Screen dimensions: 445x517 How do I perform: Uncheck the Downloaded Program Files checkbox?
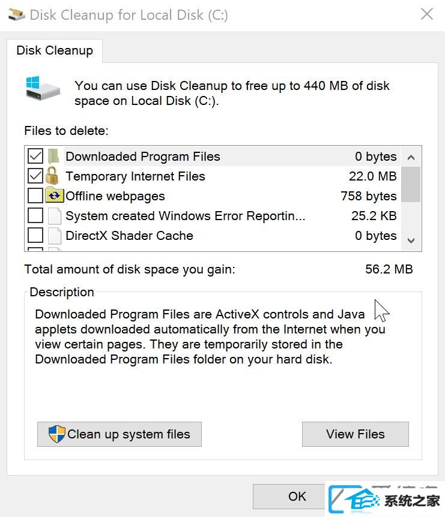35,156
